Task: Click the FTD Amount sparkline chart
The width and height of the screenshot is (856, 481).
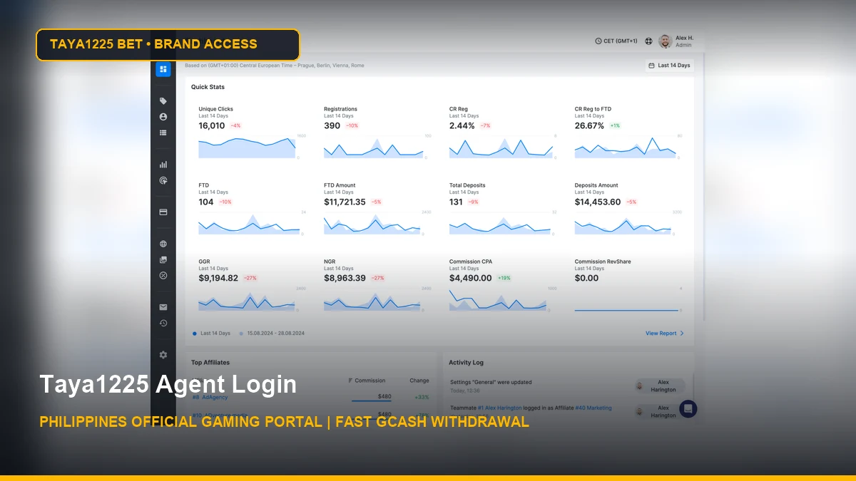Action: 373,223
